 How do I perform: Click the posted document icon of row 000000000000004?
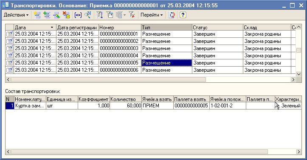pyautogui.click(x=10, y=56)
